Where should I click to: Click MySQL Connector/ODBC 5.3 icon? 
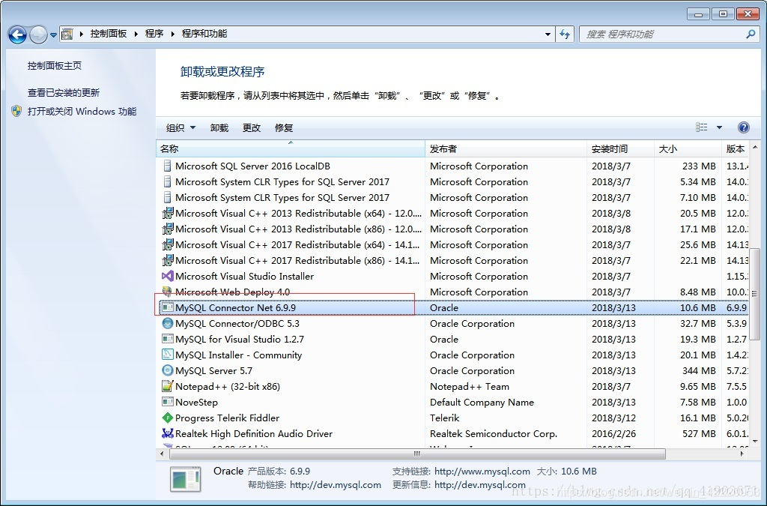[167, 323]
